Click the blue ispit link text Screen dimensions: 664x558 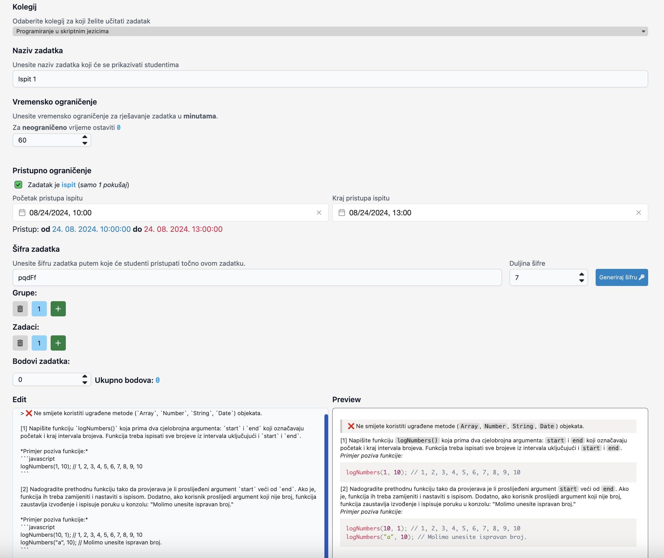coord(68,185)
